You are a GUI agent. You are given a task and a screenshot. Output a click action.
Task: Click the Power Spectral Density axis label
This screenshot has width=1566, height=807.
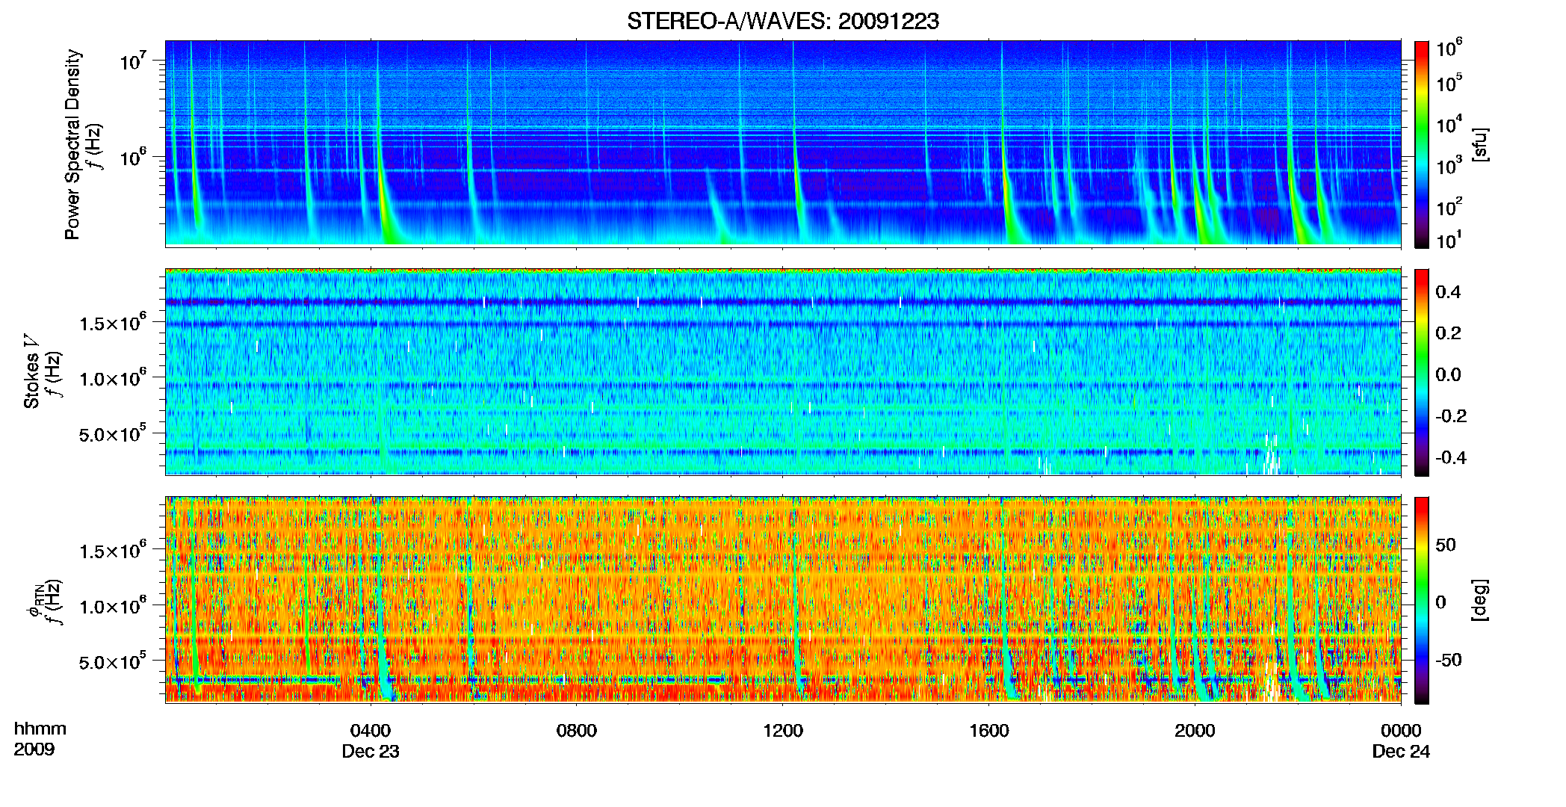click(72, 144)
